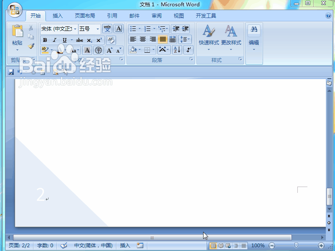Switch to the 插入 ribbon tab
This screenshot has height=251, width=335.
coord(57,16)
